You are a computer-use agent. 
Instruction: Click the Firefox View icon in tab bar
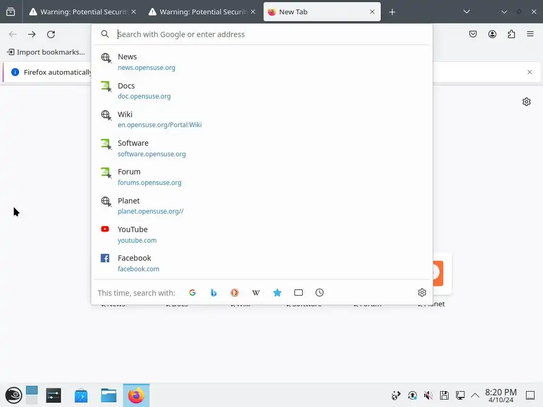[x=11, y=12]
